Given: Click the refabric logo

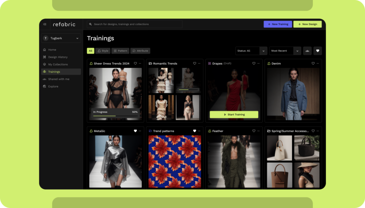Looking at the screenshot, I should point(64,24).
